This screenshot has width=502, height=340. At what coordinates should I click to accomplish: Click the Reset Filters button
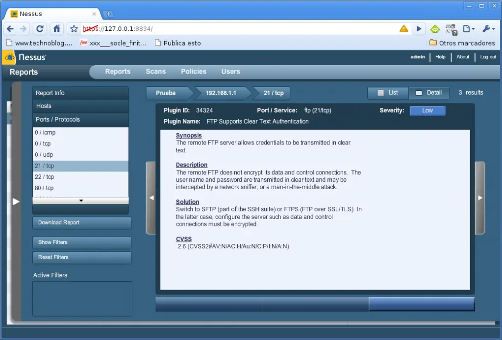pos(82,258)
